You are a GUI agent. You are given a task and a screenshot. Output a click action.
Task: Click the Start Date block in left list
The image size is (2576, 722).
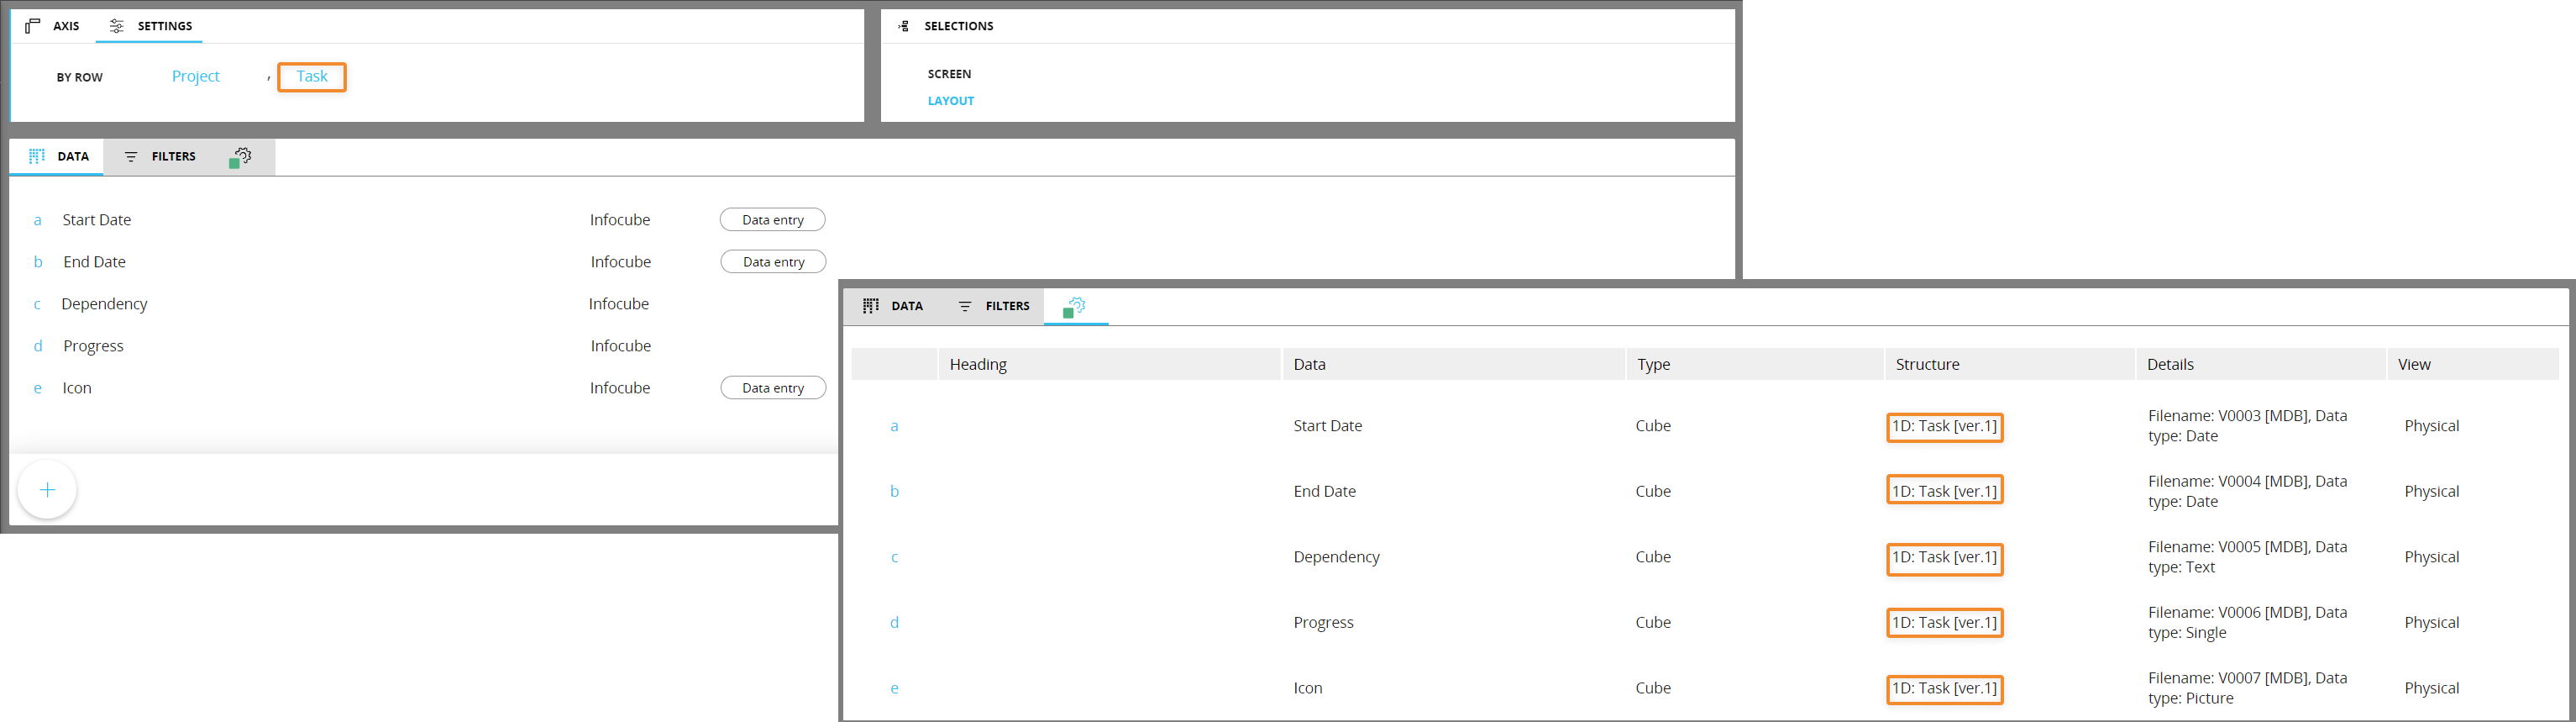point(96,219)
